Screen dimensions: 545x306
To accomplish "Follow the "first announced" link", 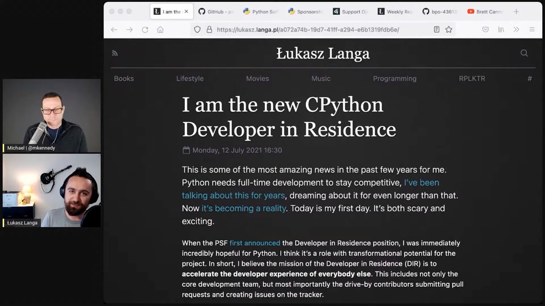I will 255,243.
